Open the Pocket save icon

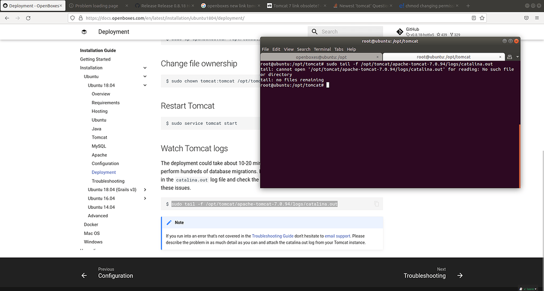pos(526,18)
